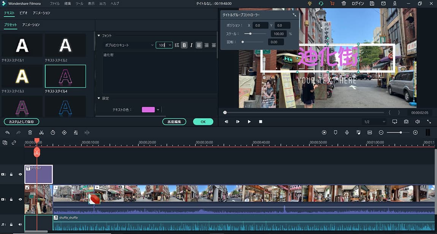Open the preview quality 1/2 dropdown
Image resolution: width=437 pixels, height=234 pixels.
point(375,122)
